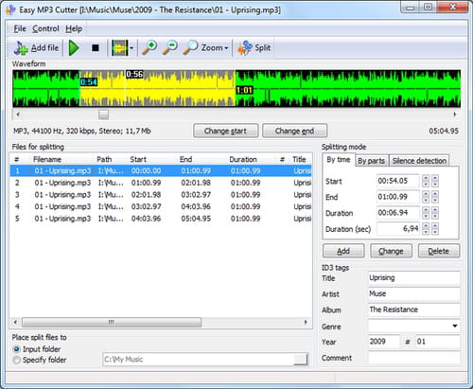This screenshot has width=473, height=389.
Task: Click the file list scrollbar right arrow
Action: pyautogui.click(x=306, y=322)
